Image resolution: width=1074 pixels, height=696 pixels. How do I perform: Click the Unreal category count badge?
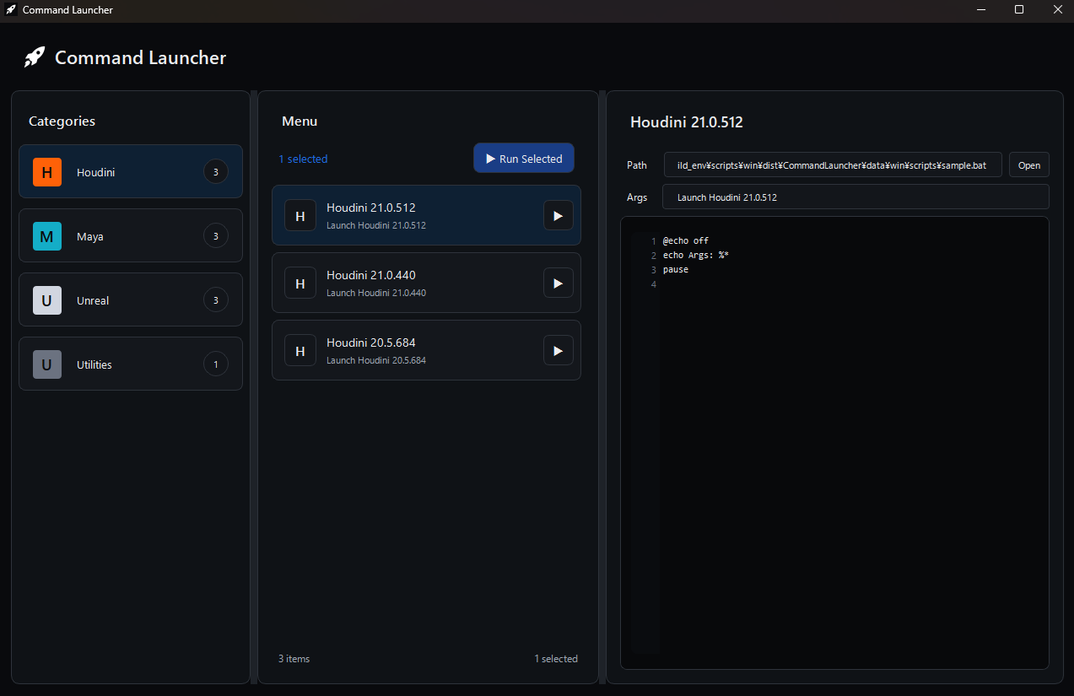coord(216,300)
